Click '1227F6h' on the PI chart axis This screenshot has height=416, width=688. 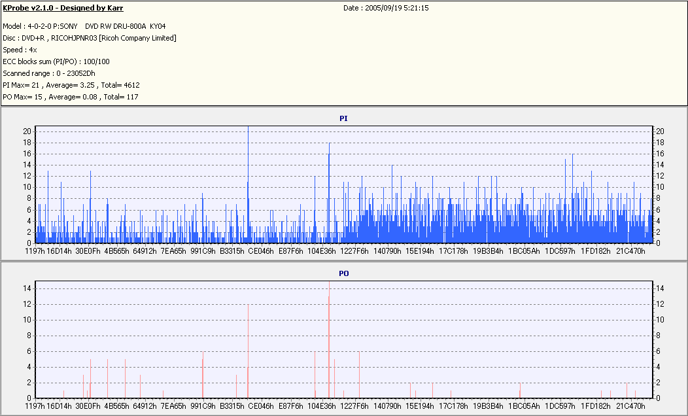click(x=354, y=251)
